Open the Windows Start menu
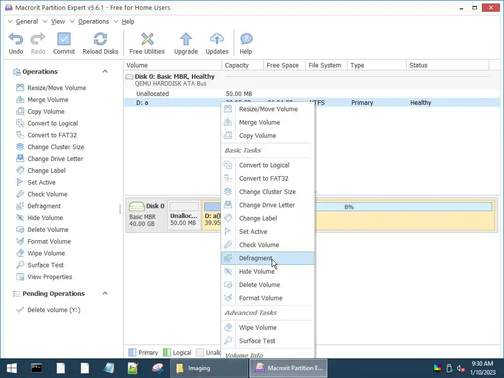 [12, 368]
